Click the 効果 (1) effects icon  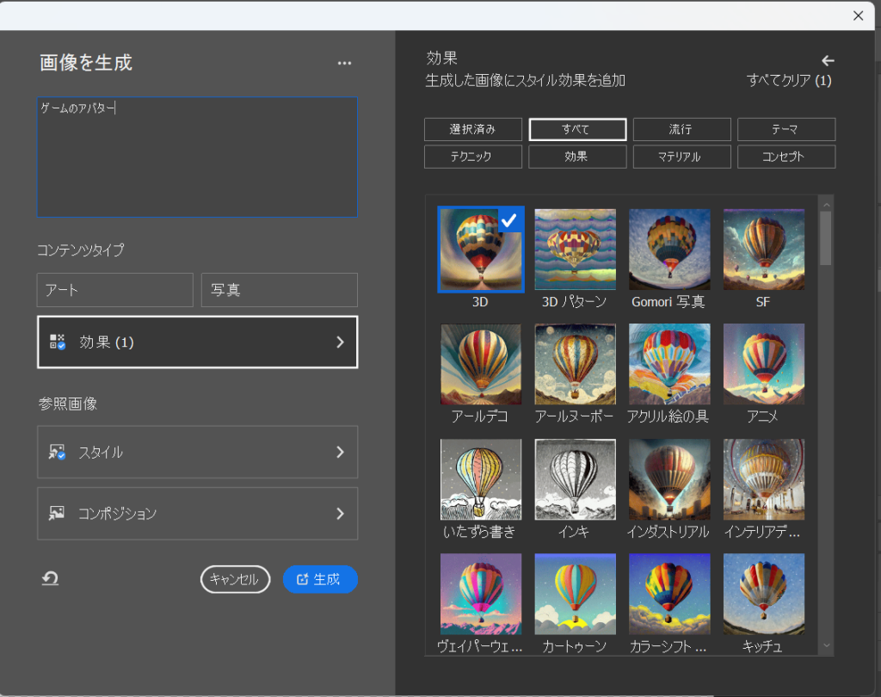58,342
